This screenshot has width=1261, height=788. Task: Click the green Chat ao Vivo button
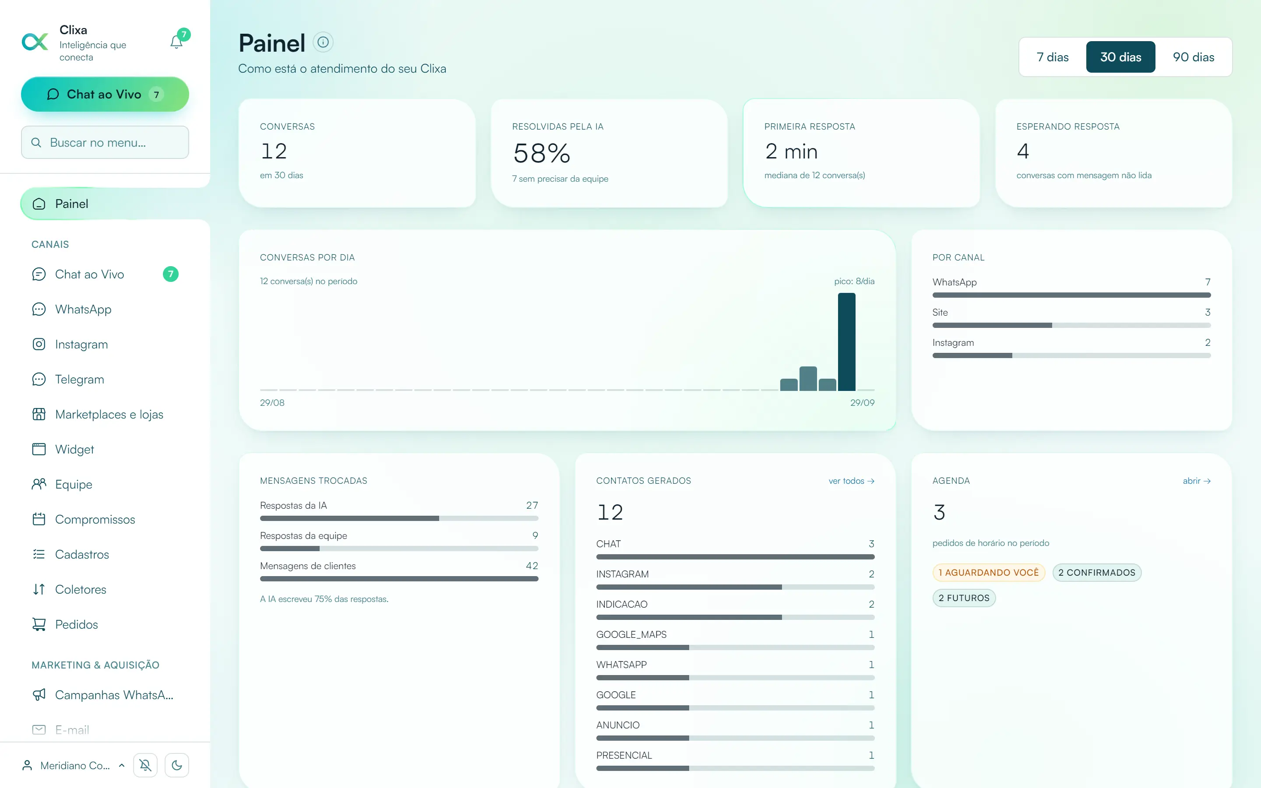(105, 94)
